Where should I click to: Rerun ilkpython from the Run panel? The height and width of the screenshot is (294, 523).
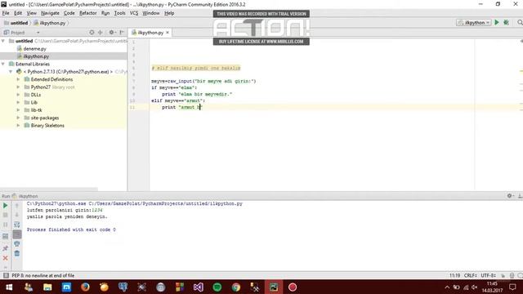point(6,206)
